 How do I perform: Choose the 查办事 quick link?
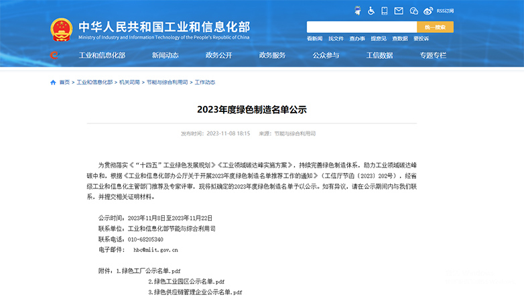pyautogui.click(x=357, y=38)
